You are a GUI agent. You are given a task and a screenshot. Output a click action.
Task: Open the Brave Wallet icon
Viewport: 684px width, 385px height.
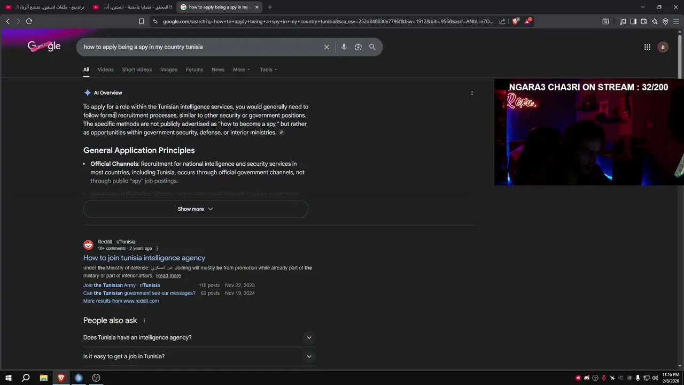[x=644, y=21]
